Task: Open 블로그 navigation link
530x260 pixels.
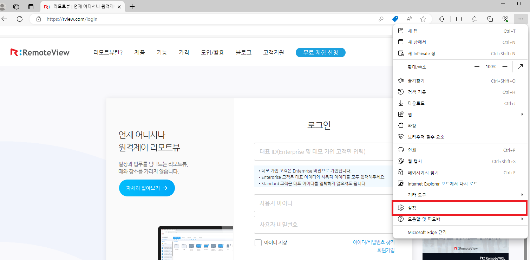Action: 244,53
